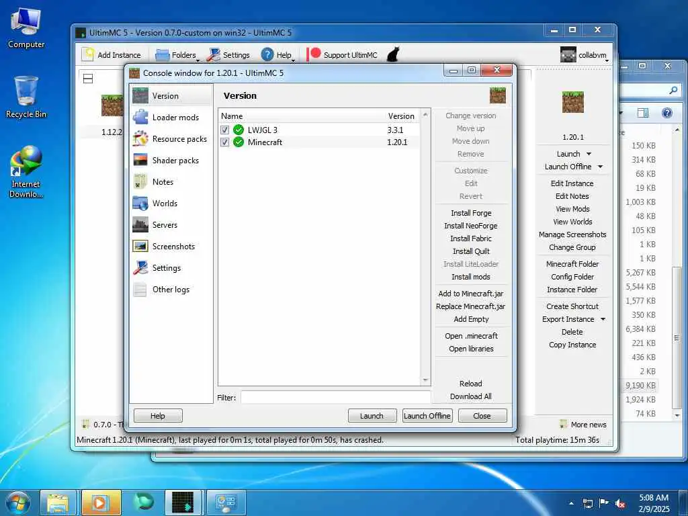Select the Servers icon in sidebar
688x516 pixels.
coord(140,224)
